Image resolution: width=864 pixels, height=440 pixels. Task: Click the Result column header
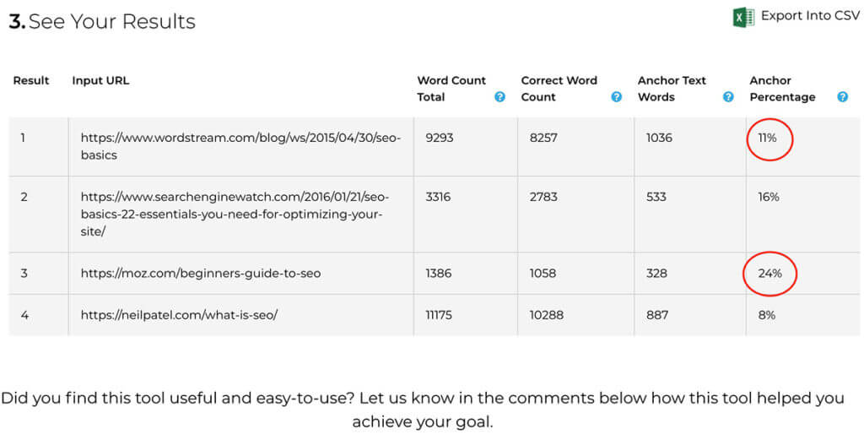pyautogui.click(x=31, y=80)
